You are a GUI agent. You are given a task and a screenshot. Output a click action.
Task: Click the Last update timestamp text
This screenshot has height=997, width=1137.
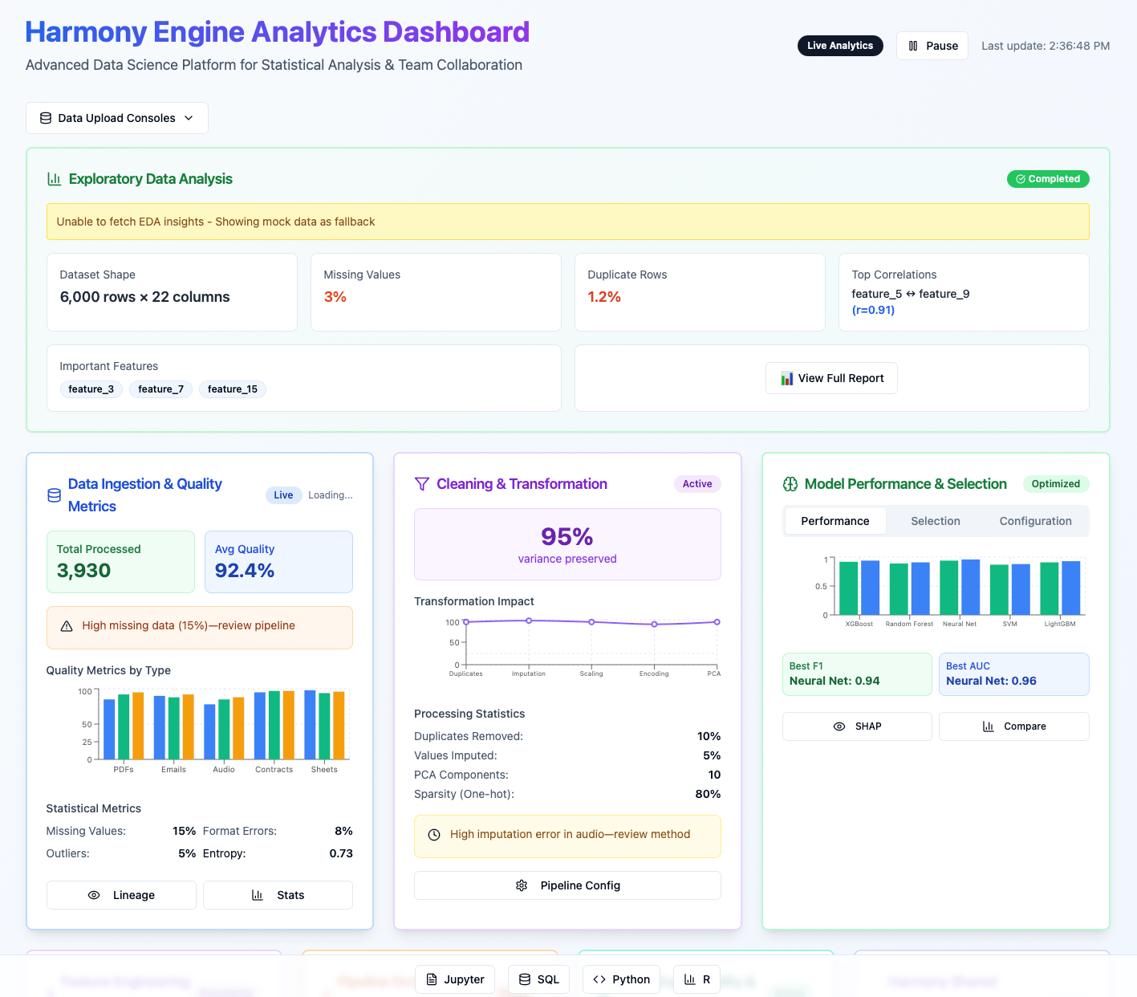1046,46
